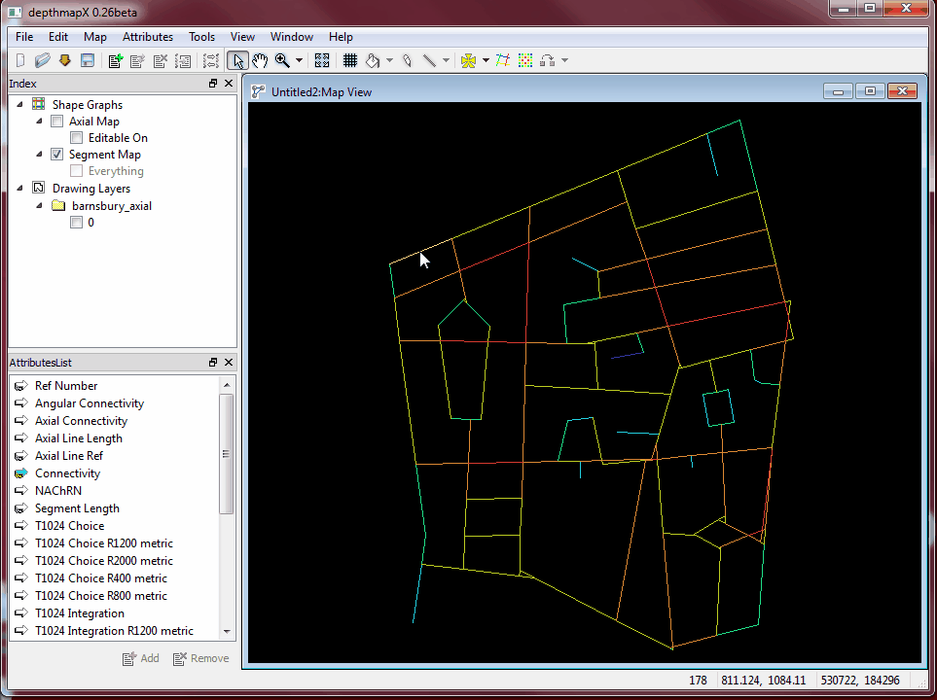Click the invert selection toolbar icon
The image size is (937, 700).
click(x=210, y=60)
